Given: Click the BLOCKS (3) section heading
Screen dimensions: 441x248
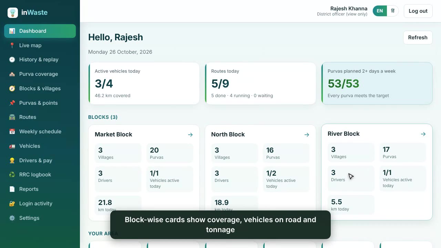Looking at the screenshot, I should 103,117.
